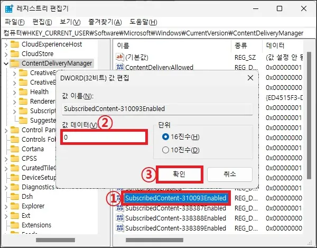This screenshot has height=248, width=317.
Task: Select the SubscribedContent-338388Enabled value name
Action: 175,218
